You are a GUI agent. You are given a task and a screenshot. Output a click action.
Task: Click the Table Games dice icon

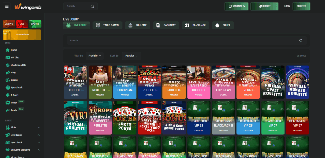coord(98,25)
